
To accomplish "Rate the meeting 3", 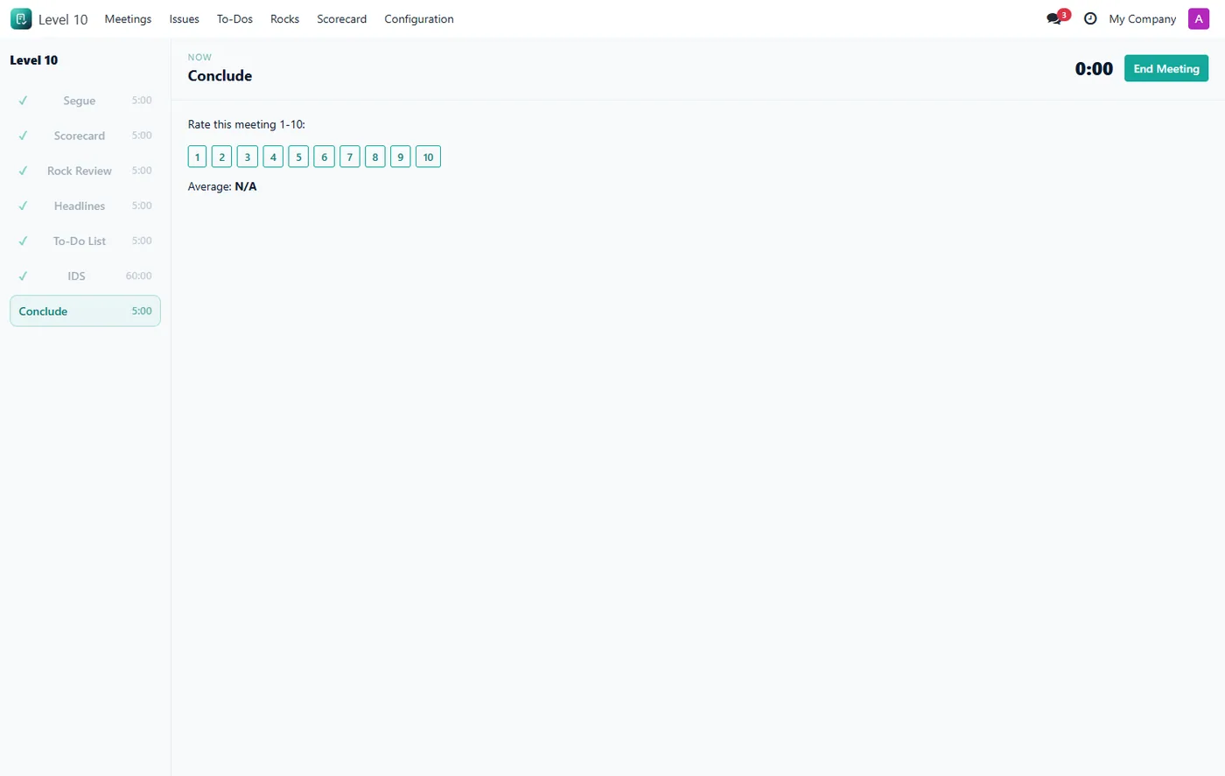I will [x=248, y=157].
